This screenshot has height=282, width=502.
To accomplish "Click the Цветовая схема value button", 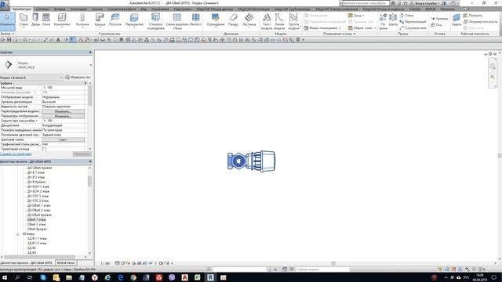I will point(63,139).
